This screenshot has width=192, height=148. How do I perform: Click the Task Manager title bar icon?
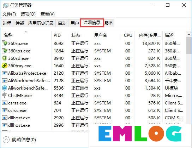tap(6, 5)
